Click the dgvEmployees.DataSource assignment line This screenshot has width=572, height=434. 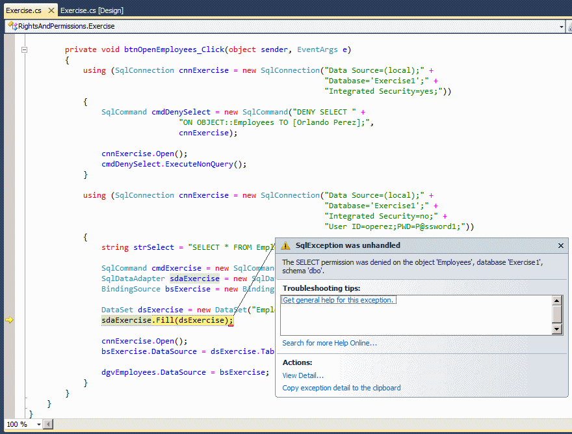click(x=185, y=373)
